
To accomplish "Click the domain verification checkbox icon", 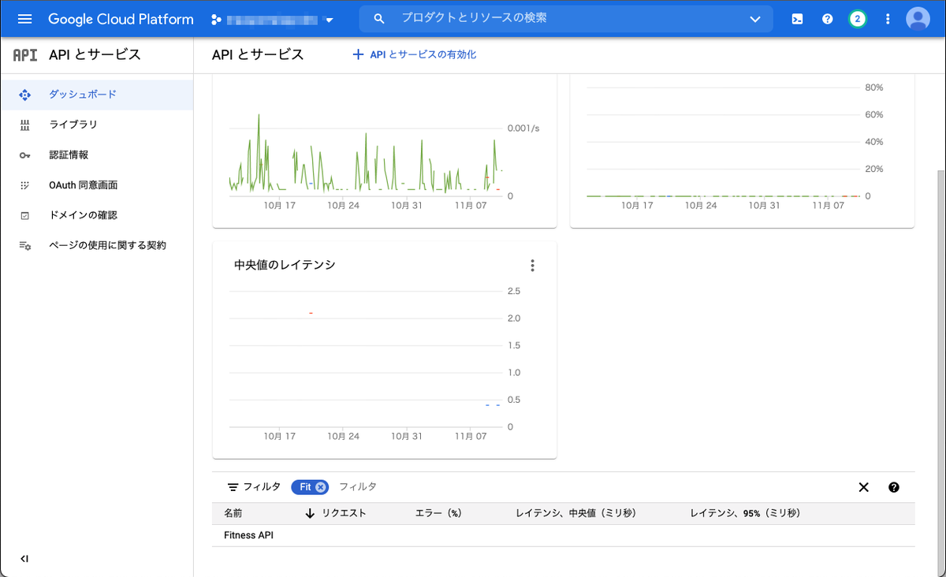I will pos(24,215).
